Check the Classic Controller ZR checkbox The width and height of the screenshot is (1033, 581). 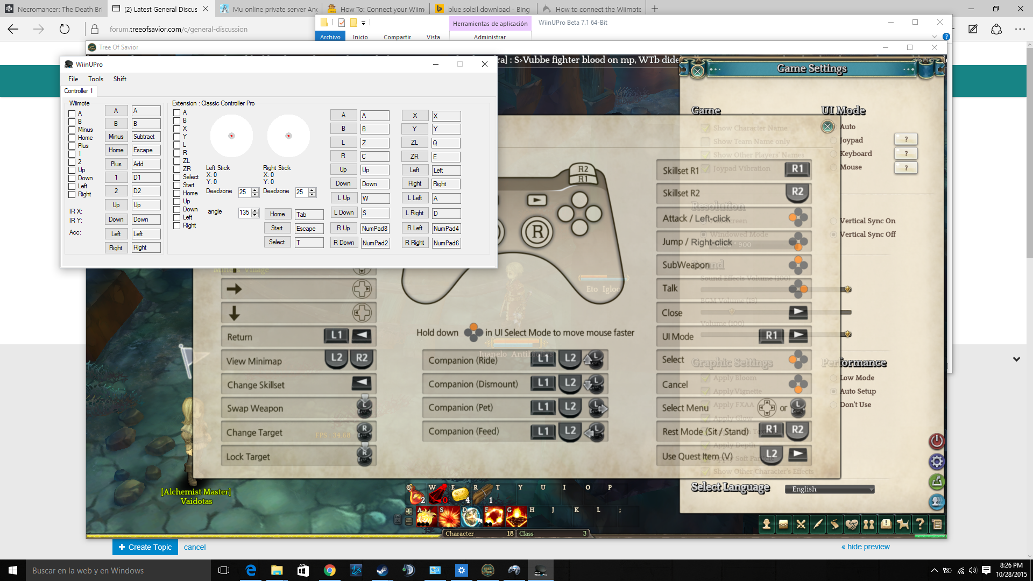tap(176, 169)
